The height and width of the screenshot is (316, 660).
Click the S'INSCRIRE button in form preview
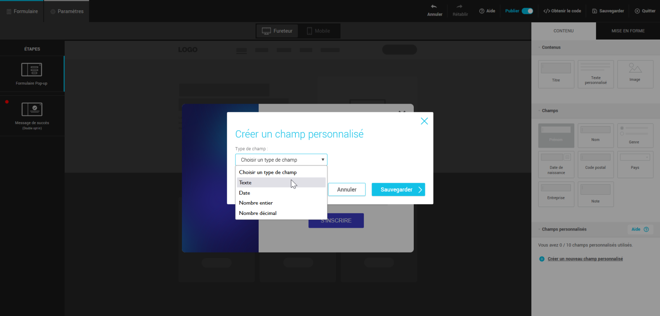click(336, 221)
